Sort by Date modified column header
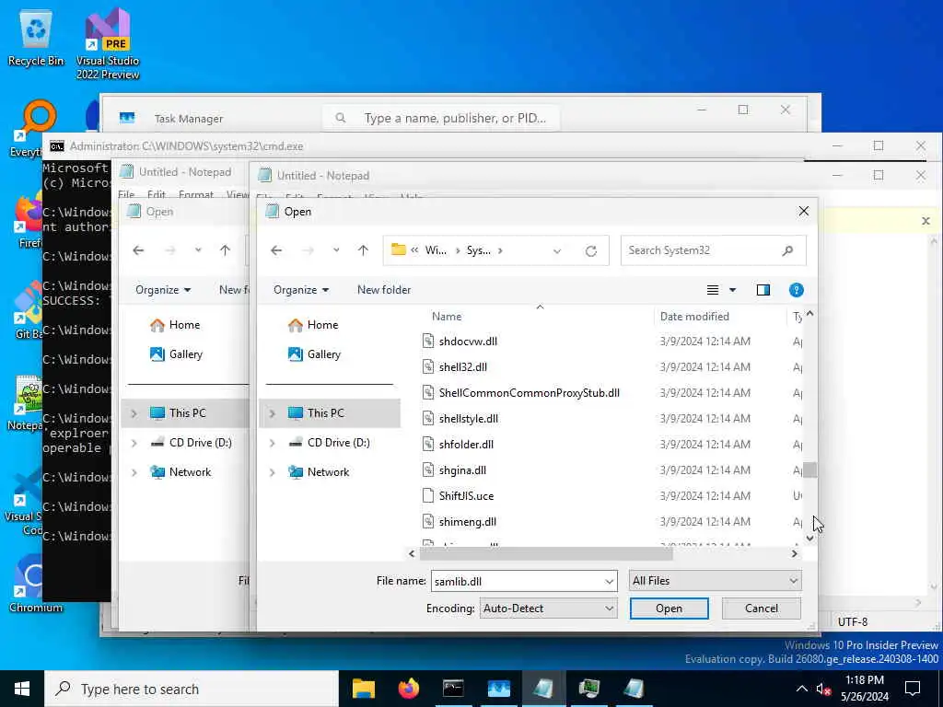 (x=694, y=317)
